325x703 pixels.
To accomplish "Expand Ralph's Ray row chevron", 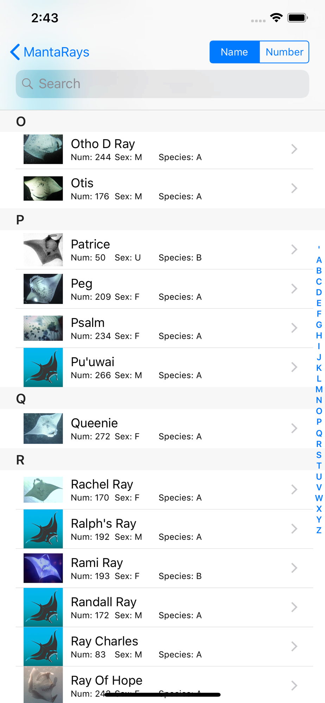I will (x=294, y=529).
